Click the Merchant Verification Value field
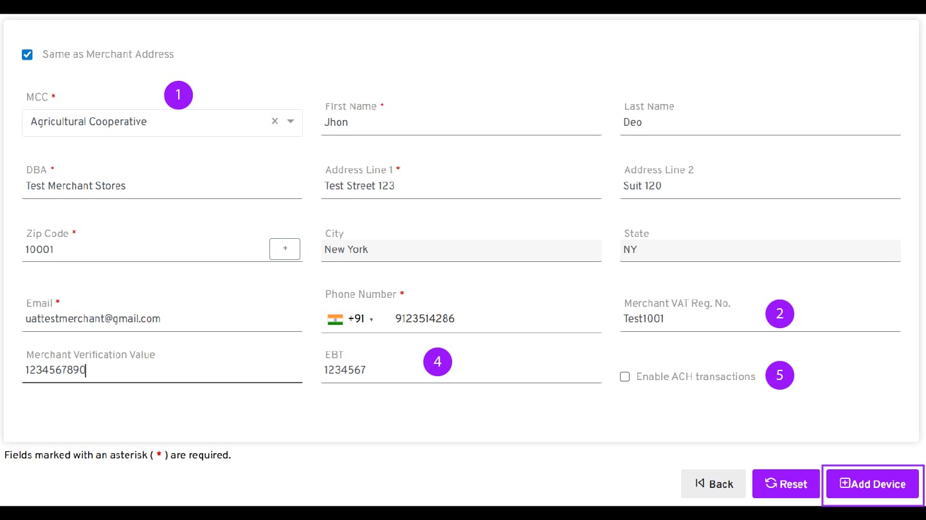 161,370
